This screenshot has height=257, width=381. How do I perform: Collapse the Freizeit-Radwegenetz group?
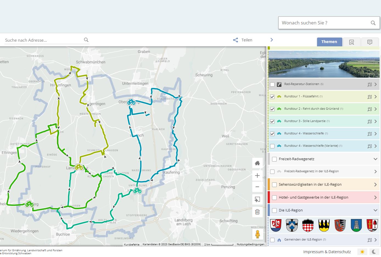pyautogui.click(x=375, y=159)
